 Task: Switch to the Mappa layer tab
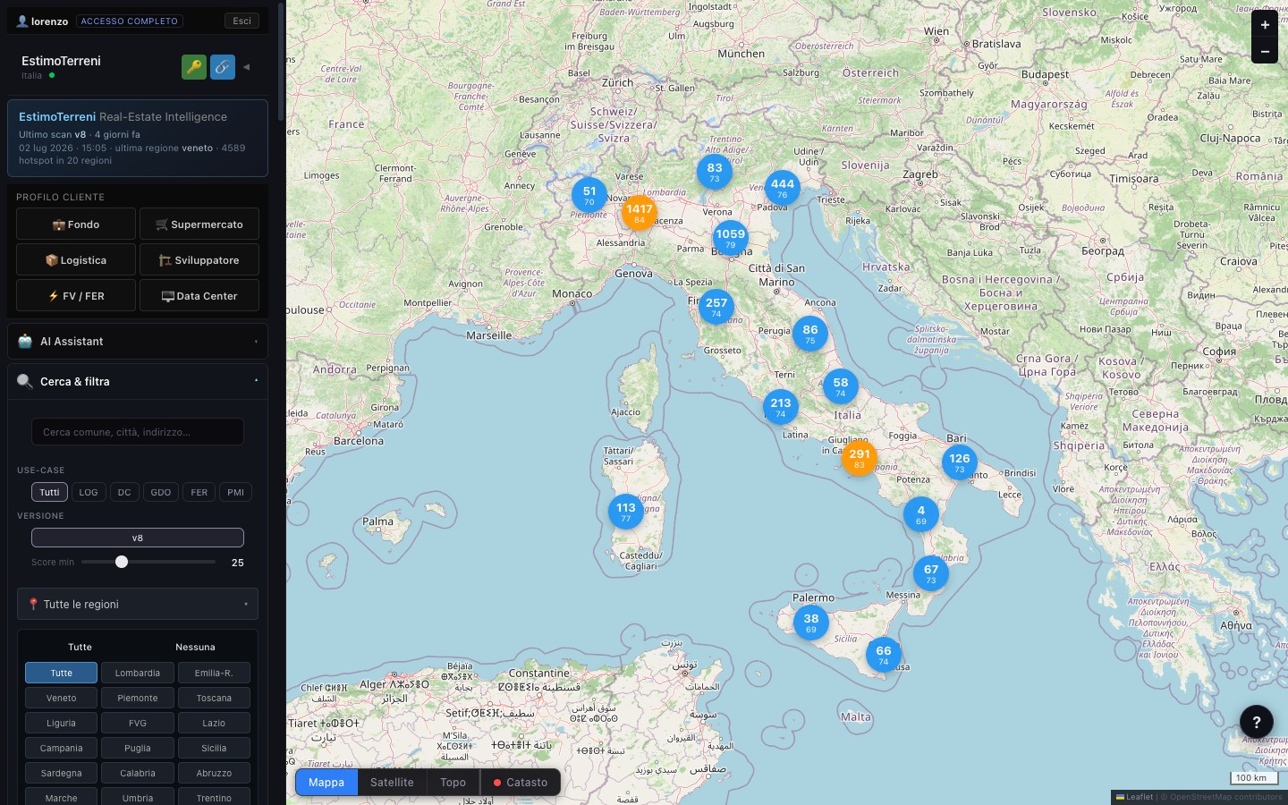[x=326, y=782]
